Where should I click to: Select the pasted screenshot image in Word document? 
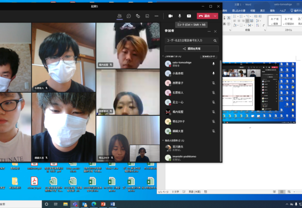pyautogui.click(x=259, y=93)
